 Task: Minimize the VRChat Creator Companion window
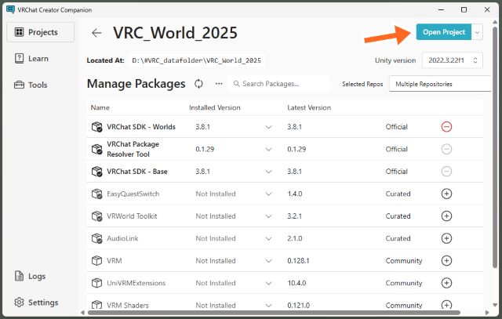point(441,10)
